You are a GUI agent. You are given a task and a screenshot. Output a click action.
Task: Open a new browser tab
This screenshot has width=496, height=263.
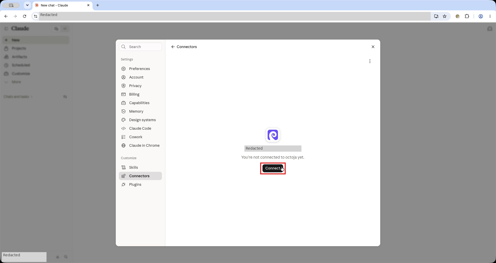click(98, 5)
